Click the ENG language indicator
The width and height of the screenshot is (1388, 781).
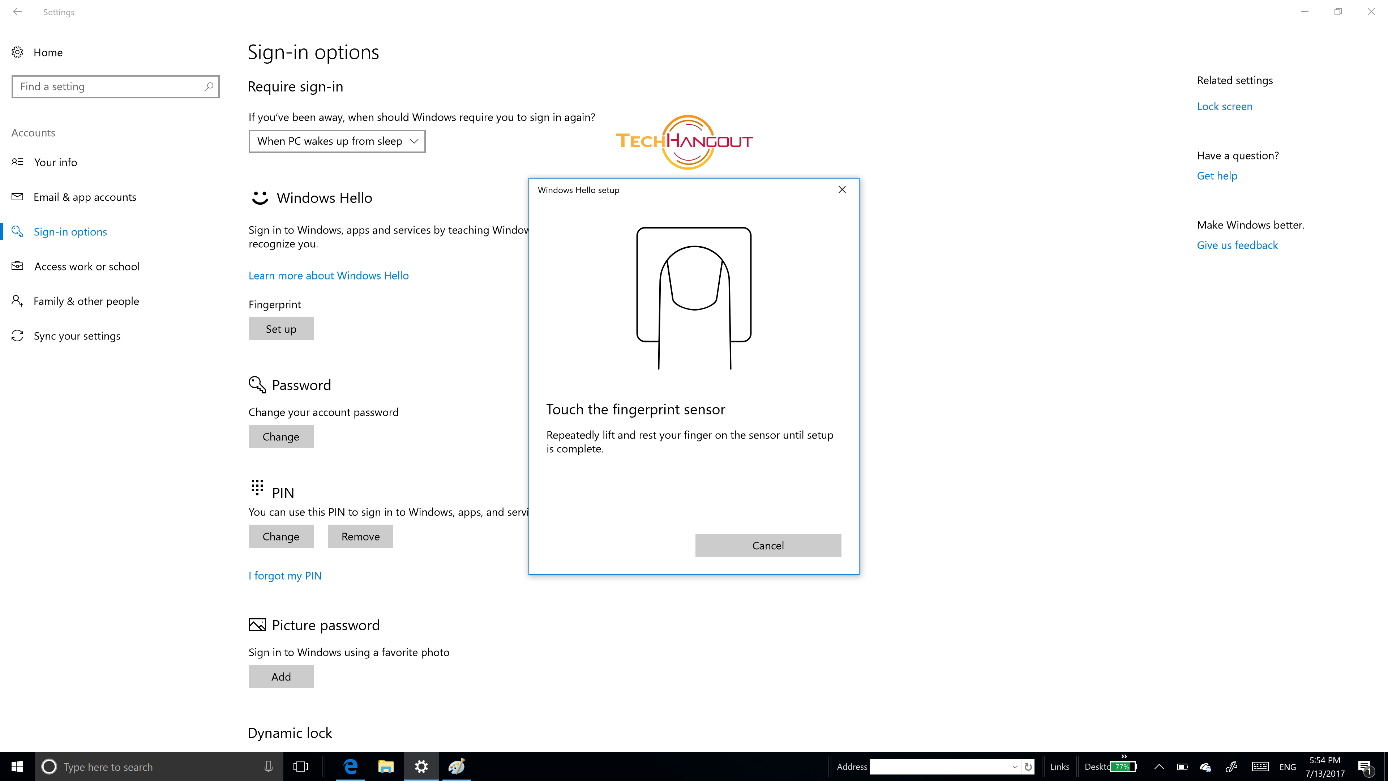(x=1288, y=767)
